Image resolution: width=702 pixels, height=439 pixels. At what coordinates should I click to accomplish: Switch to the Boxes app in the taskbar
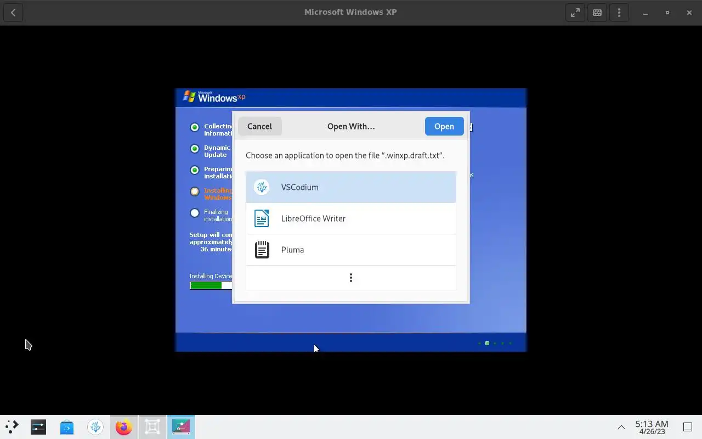[x=152, y=427]
